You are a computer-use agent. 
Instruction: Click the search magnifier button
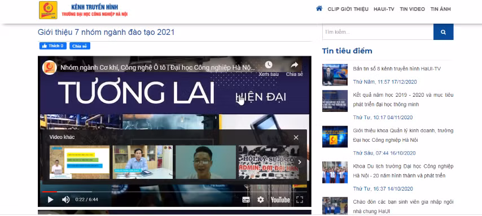pos(443,32)
